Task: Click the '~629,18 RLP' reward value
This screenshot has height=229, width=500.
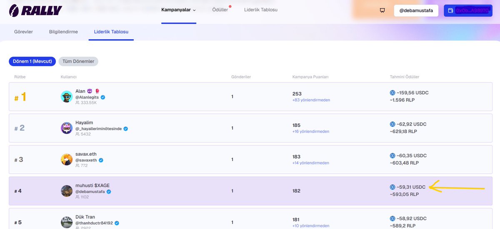Action: pos(404,131)
